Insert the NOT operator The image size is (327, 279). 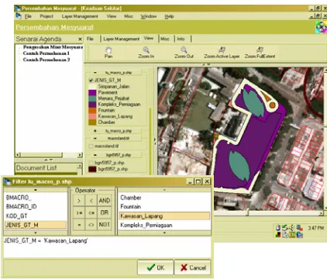pos(105,225)
